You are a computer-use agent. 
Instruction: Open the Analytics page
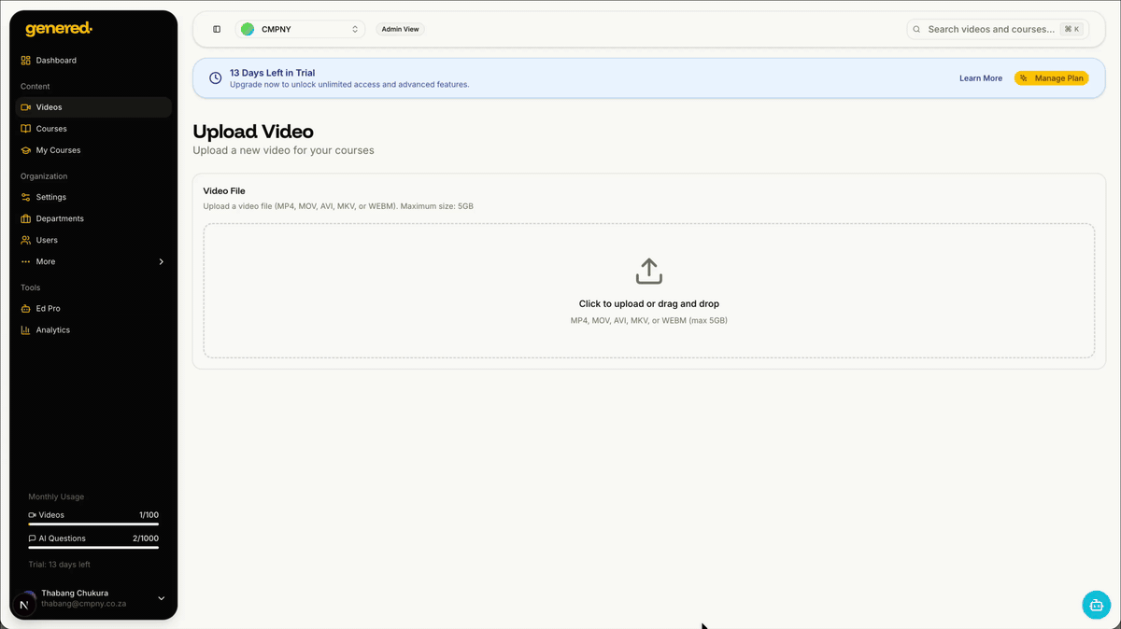(93, 329)
